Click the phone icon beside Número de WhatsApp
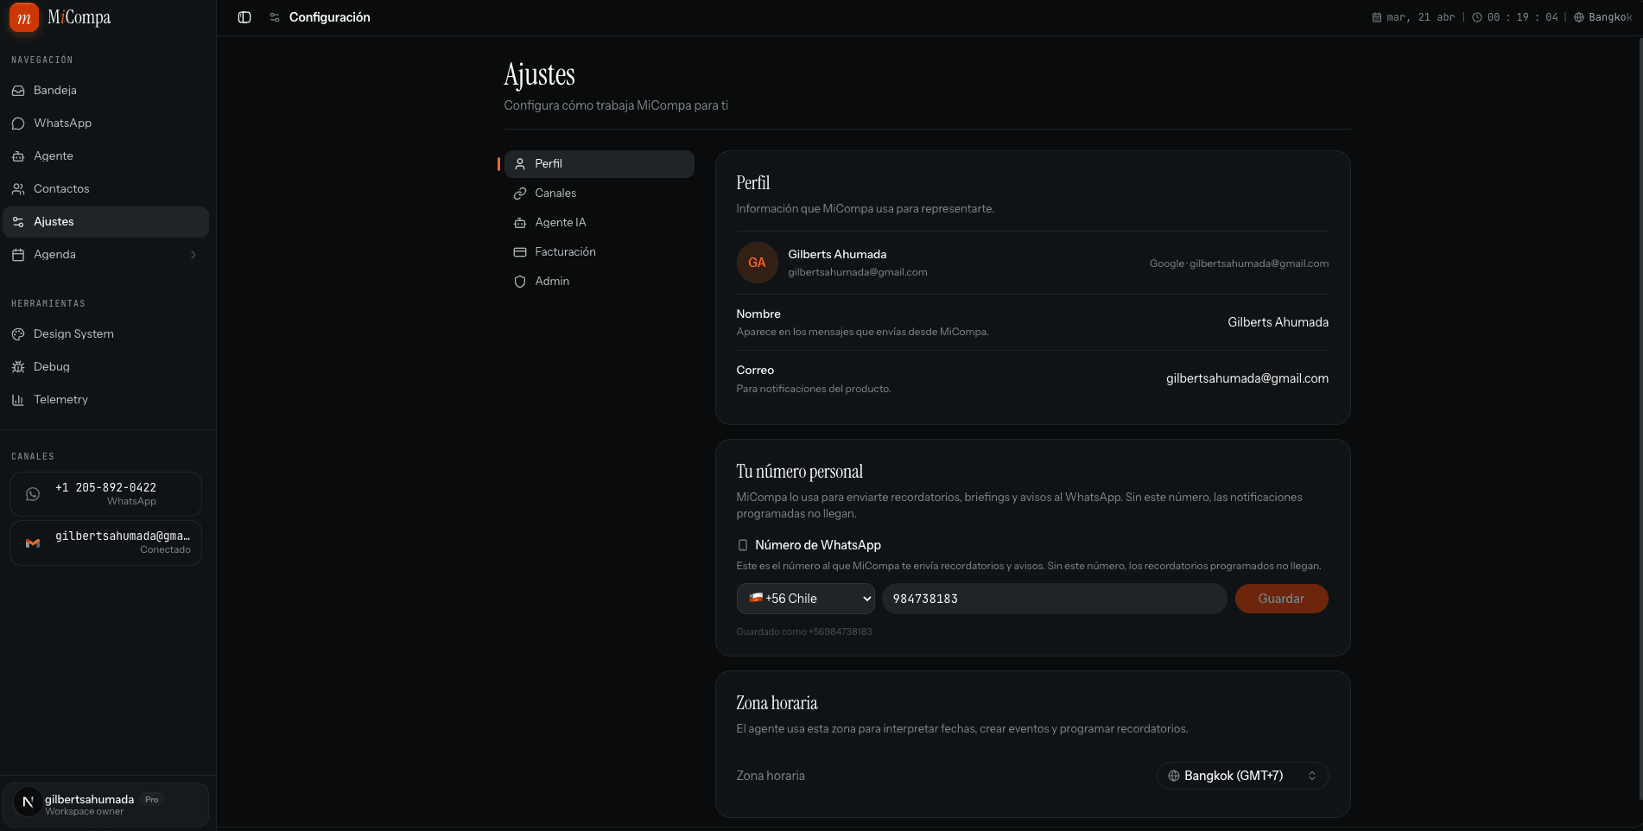Image resolution: width=1643 pixels, height=831 pixels. (x=743, y=545)
